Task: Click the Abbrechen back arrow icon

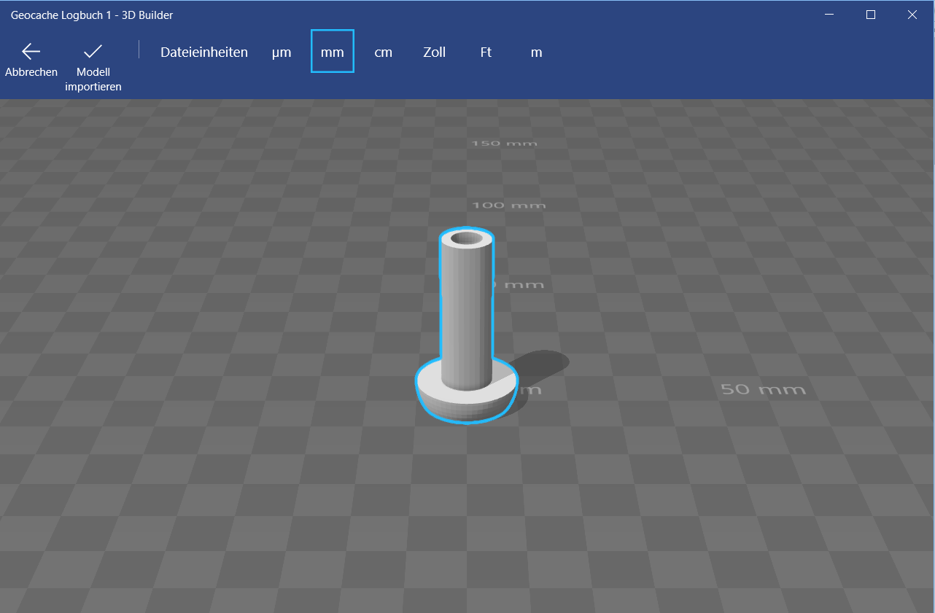Action: 31,51
